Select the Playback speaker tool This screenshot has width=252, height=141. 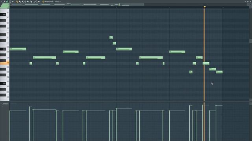[x=39, y=2]
